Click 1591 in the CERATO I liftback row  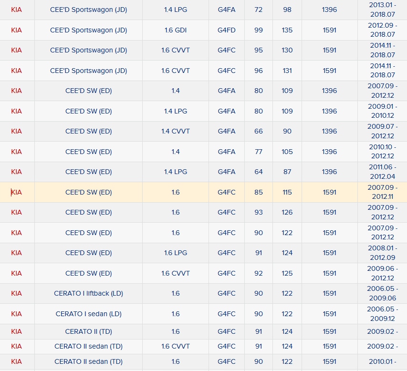pos(329,293)
